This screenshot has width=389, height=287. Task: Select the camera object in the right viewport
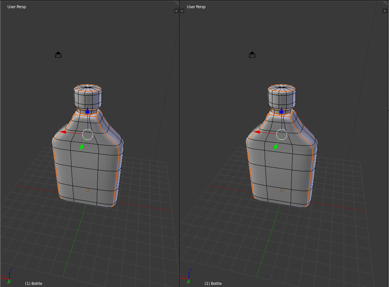tap(252, 54)
